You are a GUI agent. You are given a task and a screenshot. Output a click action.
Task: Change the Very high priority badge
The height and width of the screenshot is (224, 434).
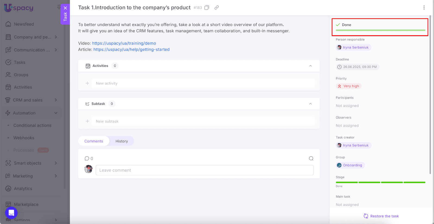click(x=349, y=86)
